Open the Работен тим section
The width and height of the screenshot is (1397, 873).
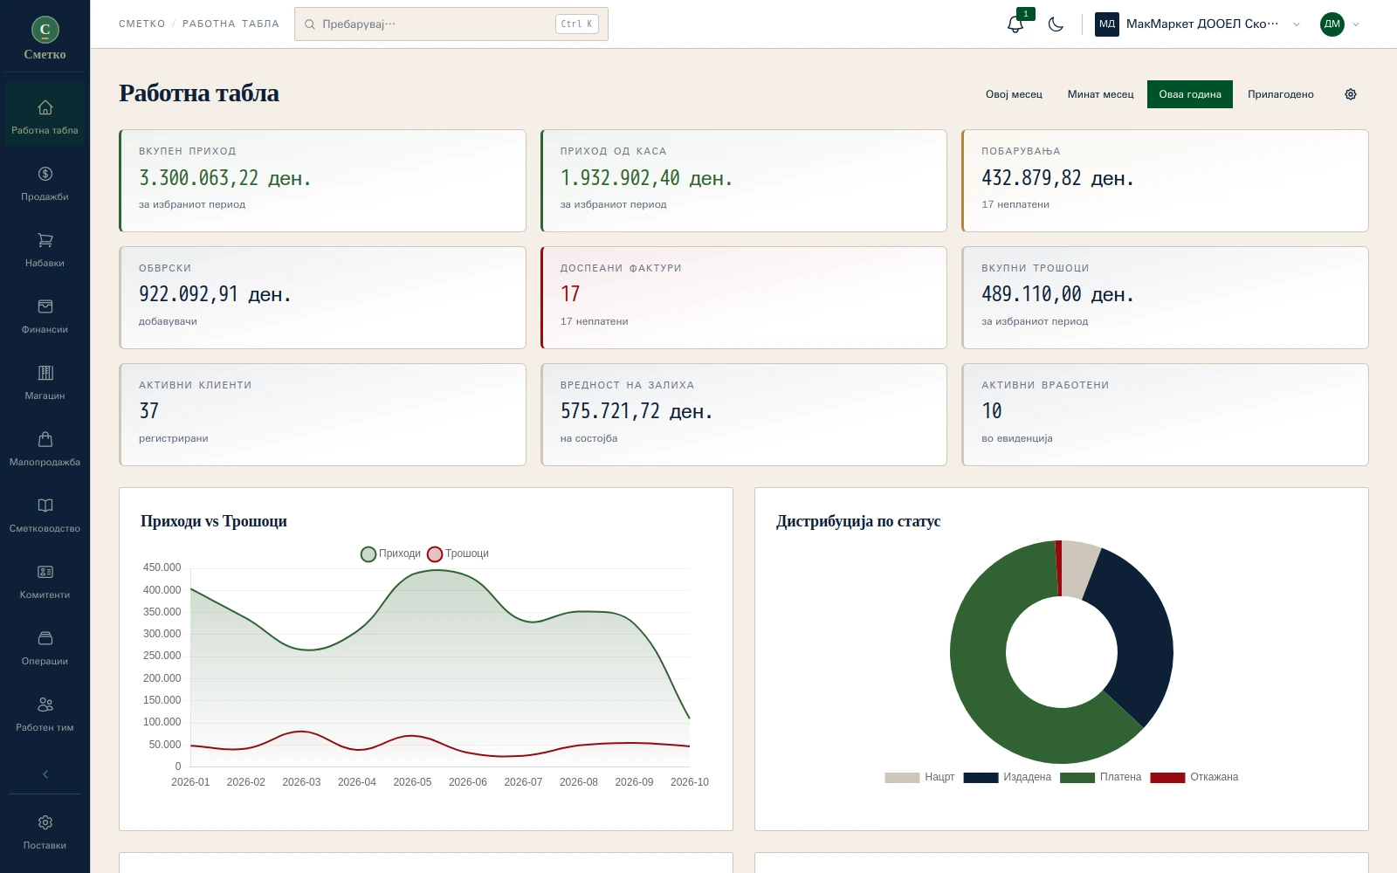(45, 711)
